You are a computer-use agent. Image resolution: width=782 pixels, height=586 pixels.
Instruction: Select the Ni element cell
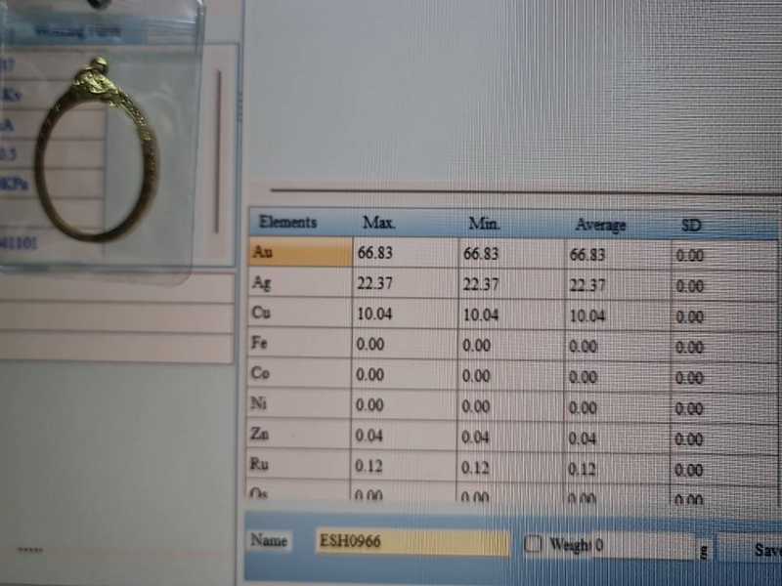tap(300, 404)
